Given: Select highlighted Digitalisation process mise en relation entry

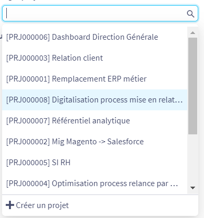Looking at the screenshot, I should 95,100.
